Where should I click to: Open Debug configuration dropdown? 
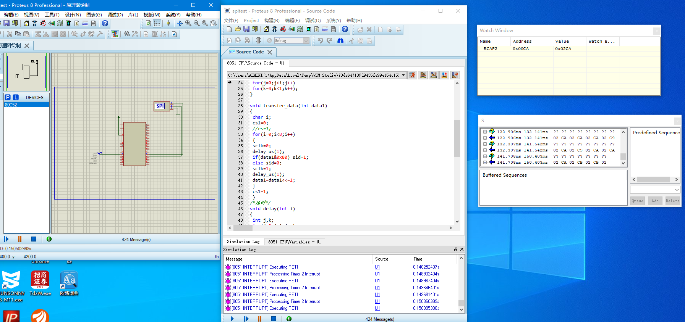306,40
